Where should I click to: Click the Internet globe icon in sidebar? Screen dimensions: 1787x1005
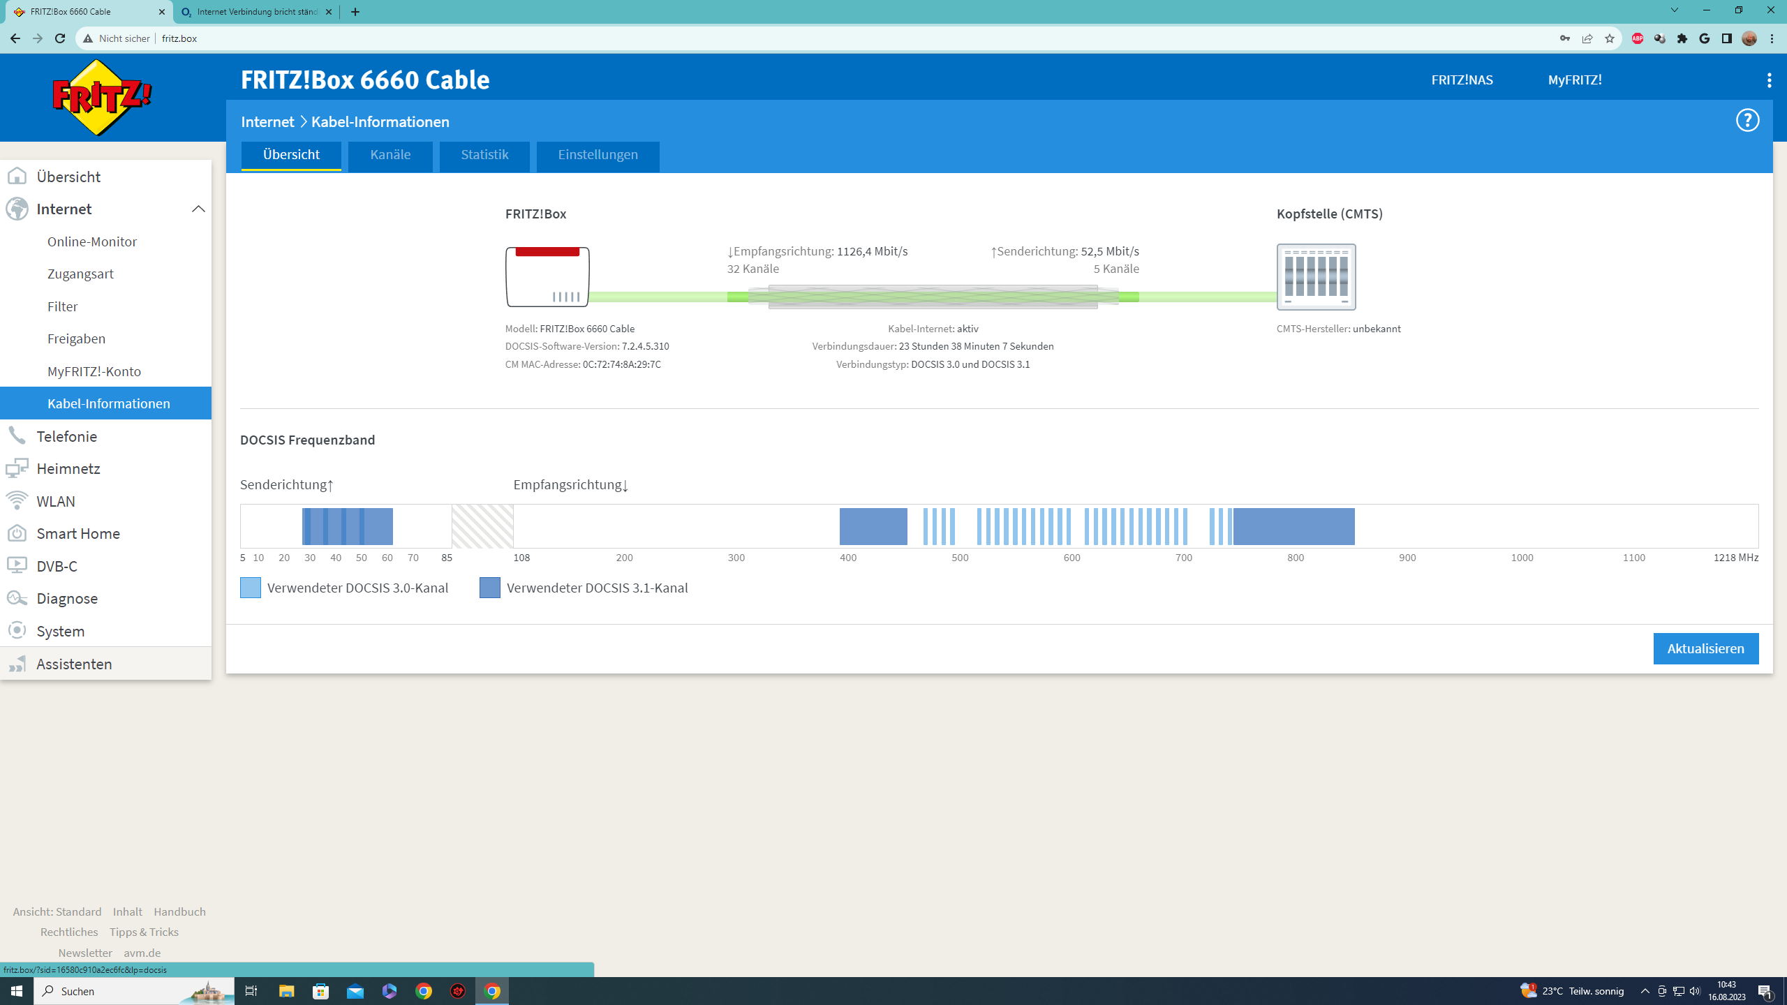(x=17, y=209)
